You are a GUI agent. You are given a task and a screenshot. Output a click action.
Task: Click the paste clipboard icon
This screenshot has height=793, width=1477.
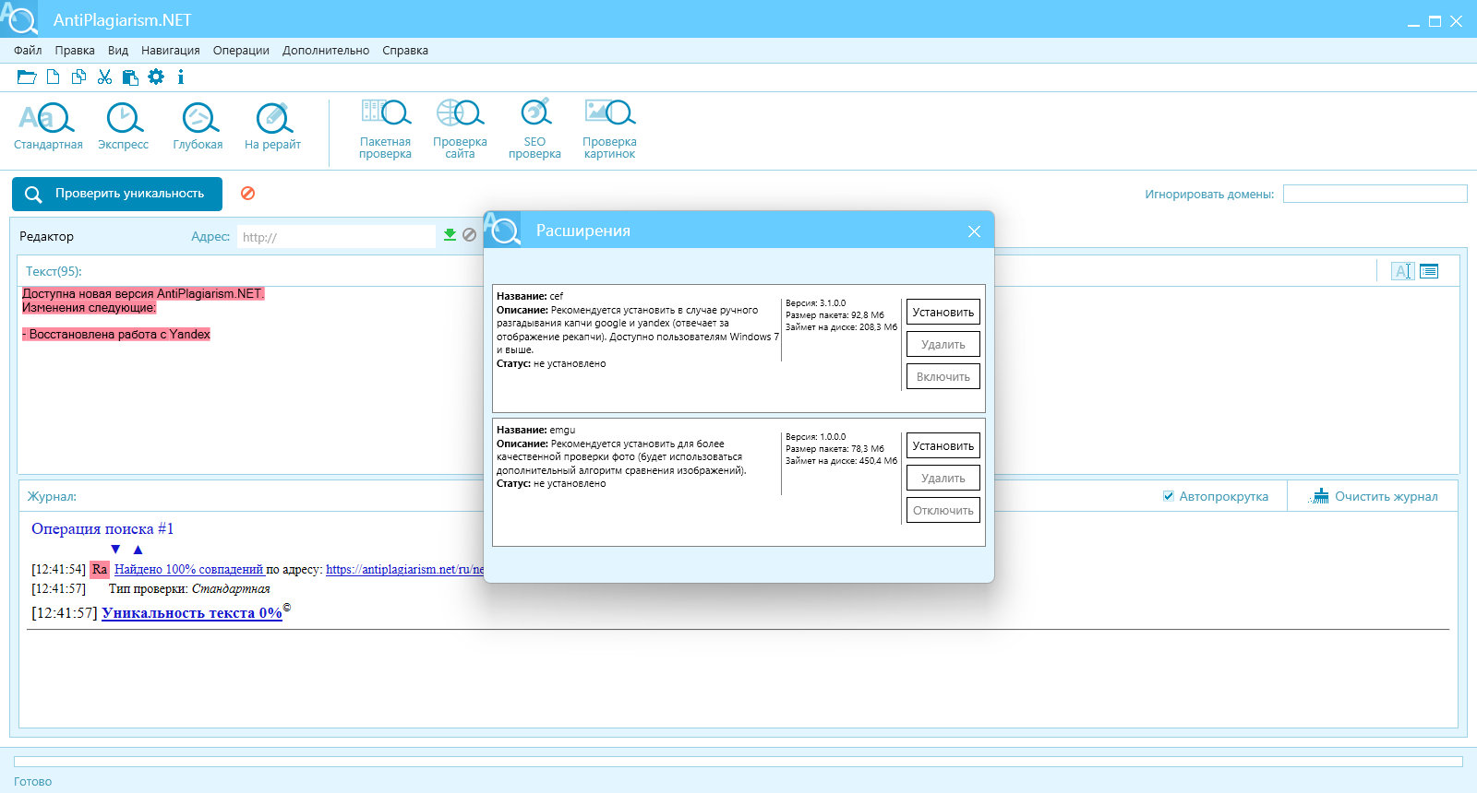coord(130,77)
